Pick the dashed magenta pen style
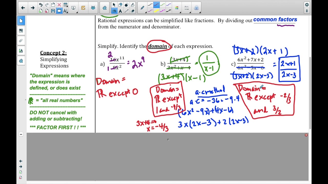This screenshot has width=328, height=184. click(x=162, y=11)
